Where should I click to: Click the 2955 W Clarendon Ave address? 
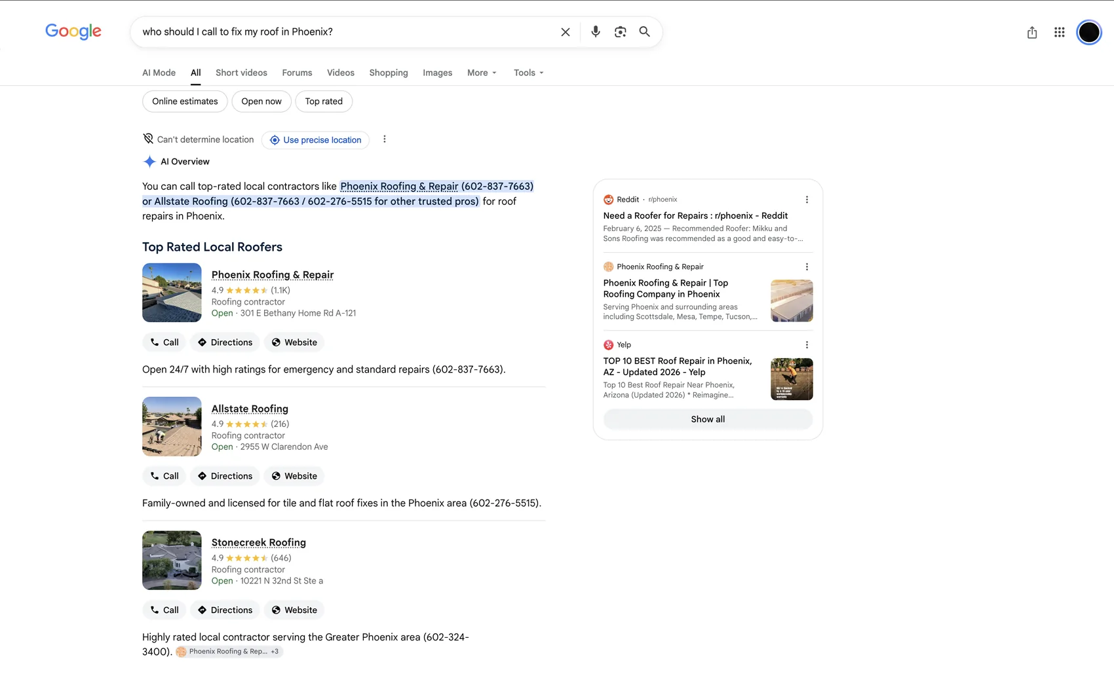coord(284,447)
